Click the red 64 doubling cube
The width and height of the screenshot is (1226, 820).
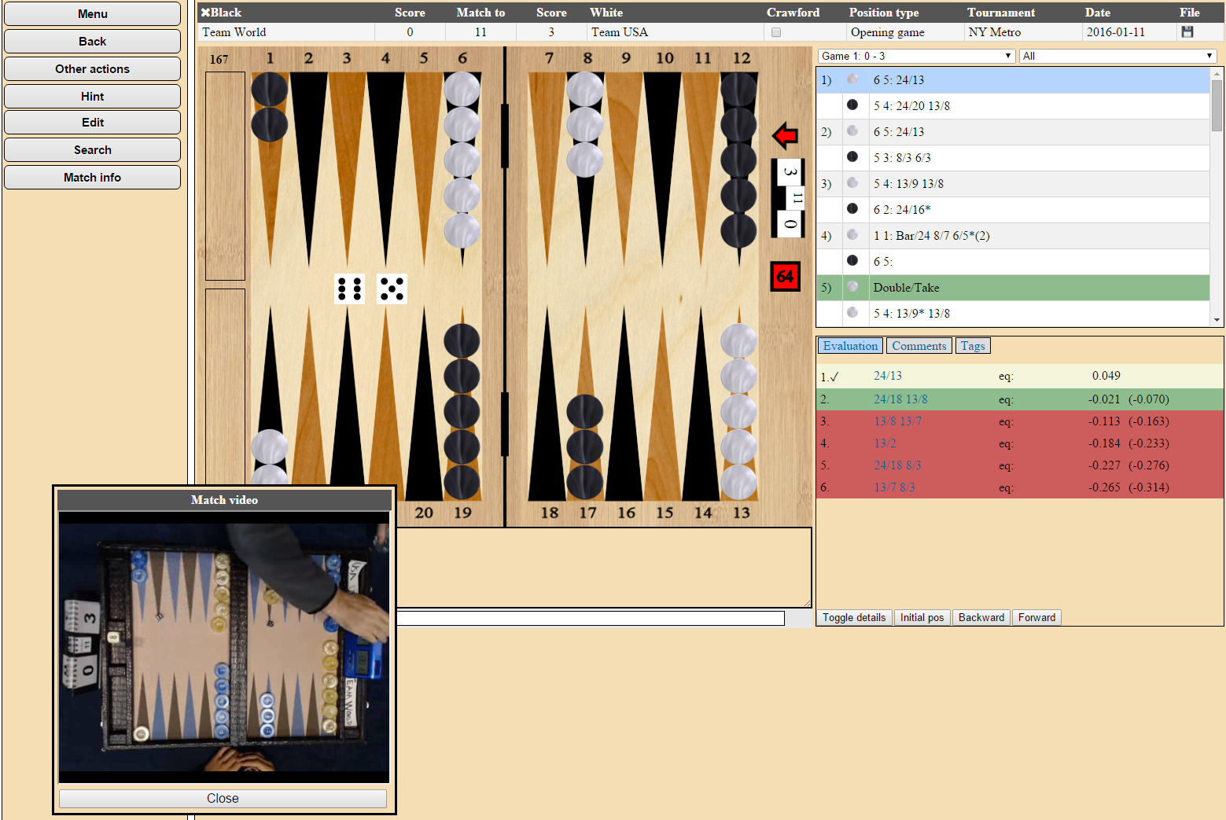[x=784, y=277]
